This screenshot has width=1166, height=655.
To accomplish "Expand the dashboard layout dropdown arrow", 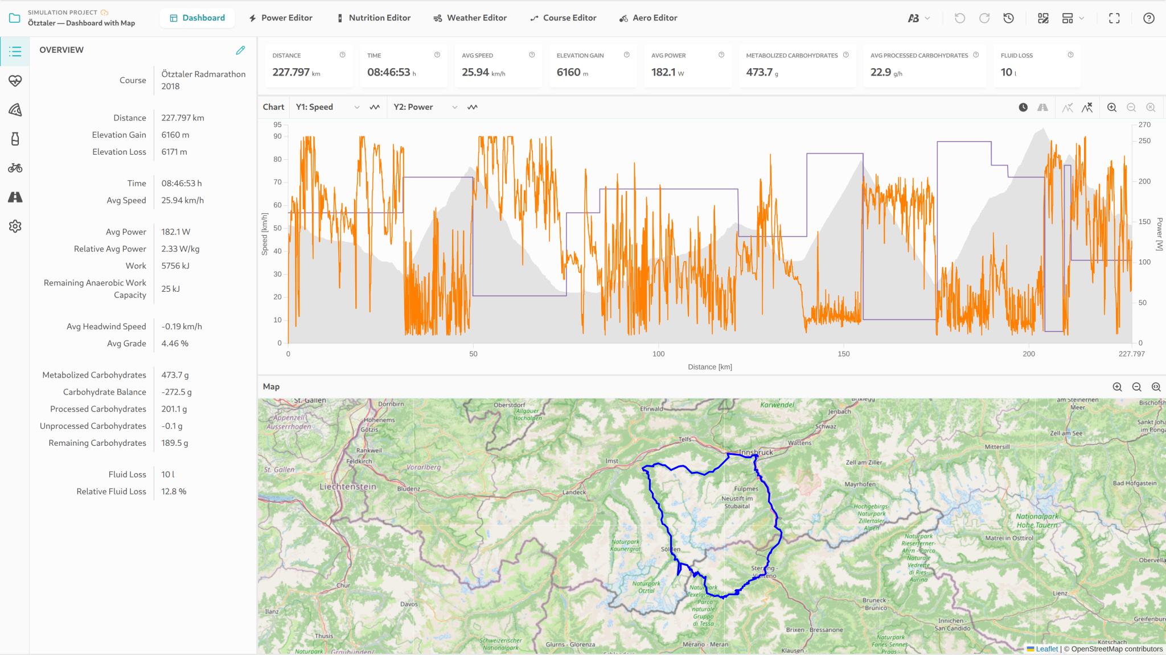I will point(1082,18).
